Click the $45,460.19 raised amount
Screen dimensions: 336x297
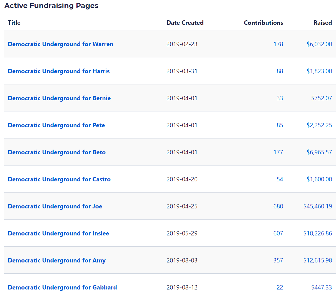(x=318, y=206)
